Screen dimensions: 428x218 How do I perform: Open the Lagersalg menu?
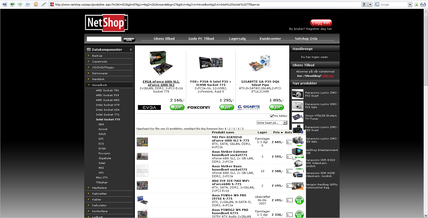pos(237,39)
